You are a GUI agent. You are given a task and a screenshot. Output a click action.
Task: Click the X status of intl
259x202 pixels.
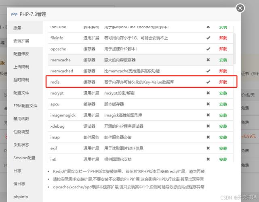(208, 159)
